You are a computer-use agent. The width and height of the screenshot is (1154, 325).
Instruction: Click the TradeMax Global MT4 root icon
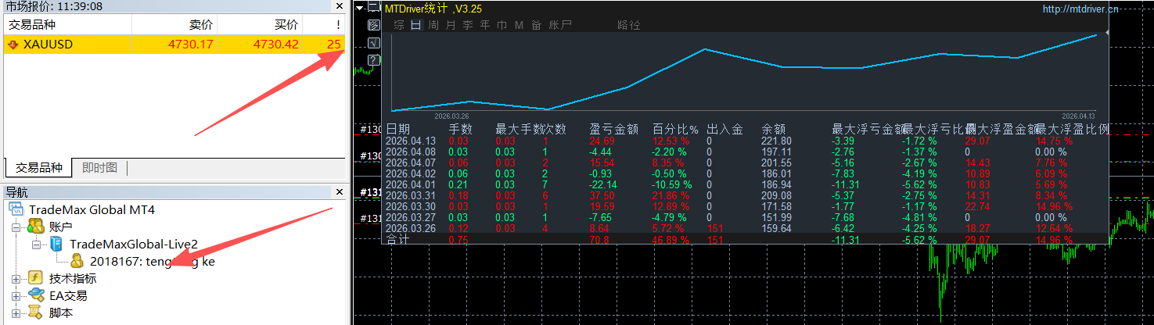coord(16,209)
